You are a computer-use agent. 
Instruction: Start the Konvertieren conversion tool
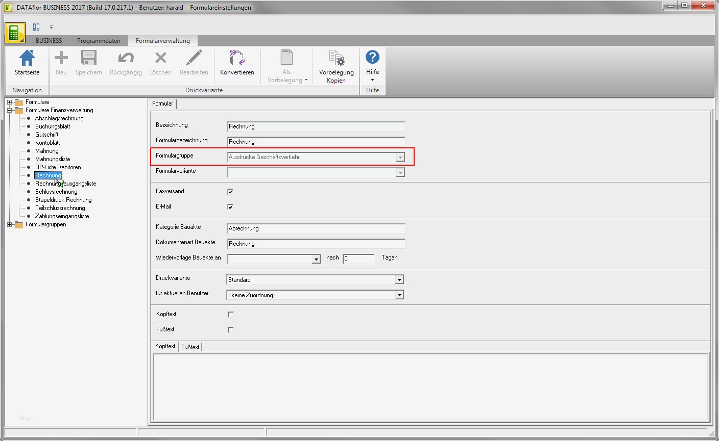tap(237, 63)
